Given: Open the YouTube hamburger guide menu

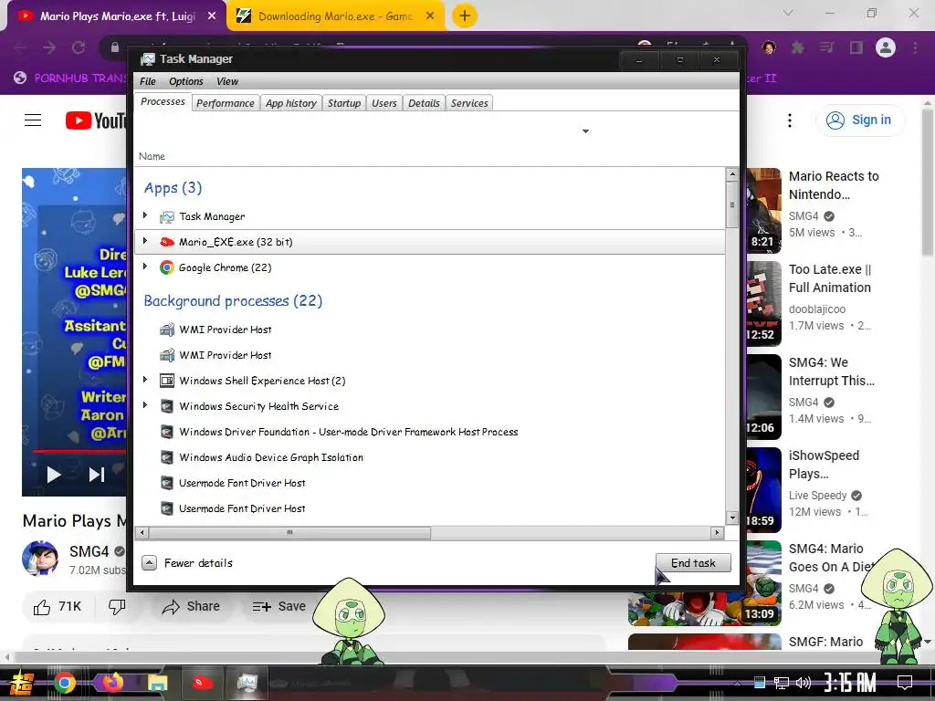Looking at the screenshot, I should 33,120.
